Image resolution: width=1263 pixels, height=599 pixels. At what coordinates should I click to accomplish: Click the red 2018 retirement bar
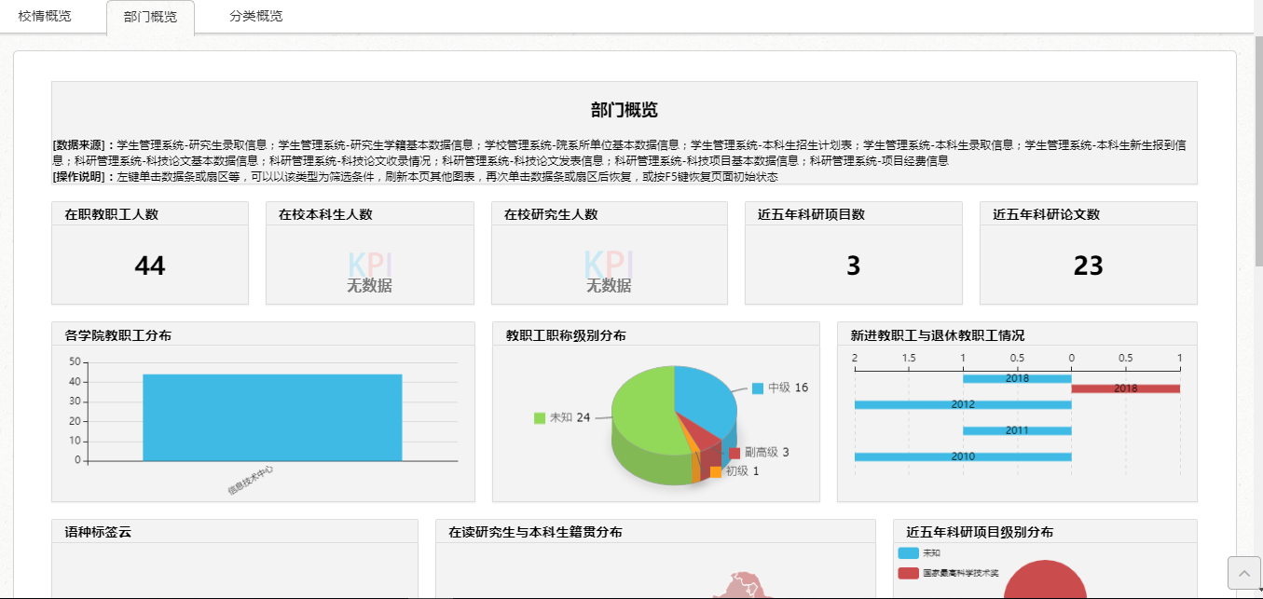pos(1125,388)
